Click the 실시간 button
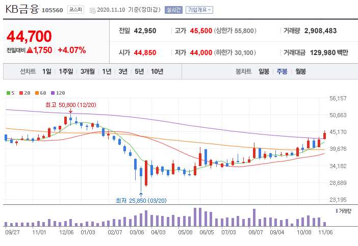 coord(173,10)
